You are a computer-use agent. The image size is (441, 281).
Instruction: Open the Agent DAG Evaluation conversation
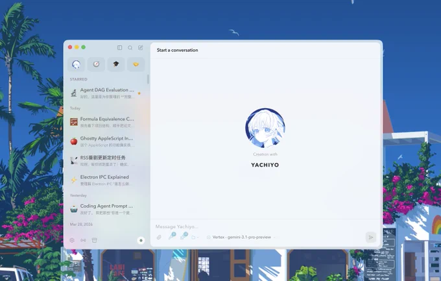click(x=106, y=93)
